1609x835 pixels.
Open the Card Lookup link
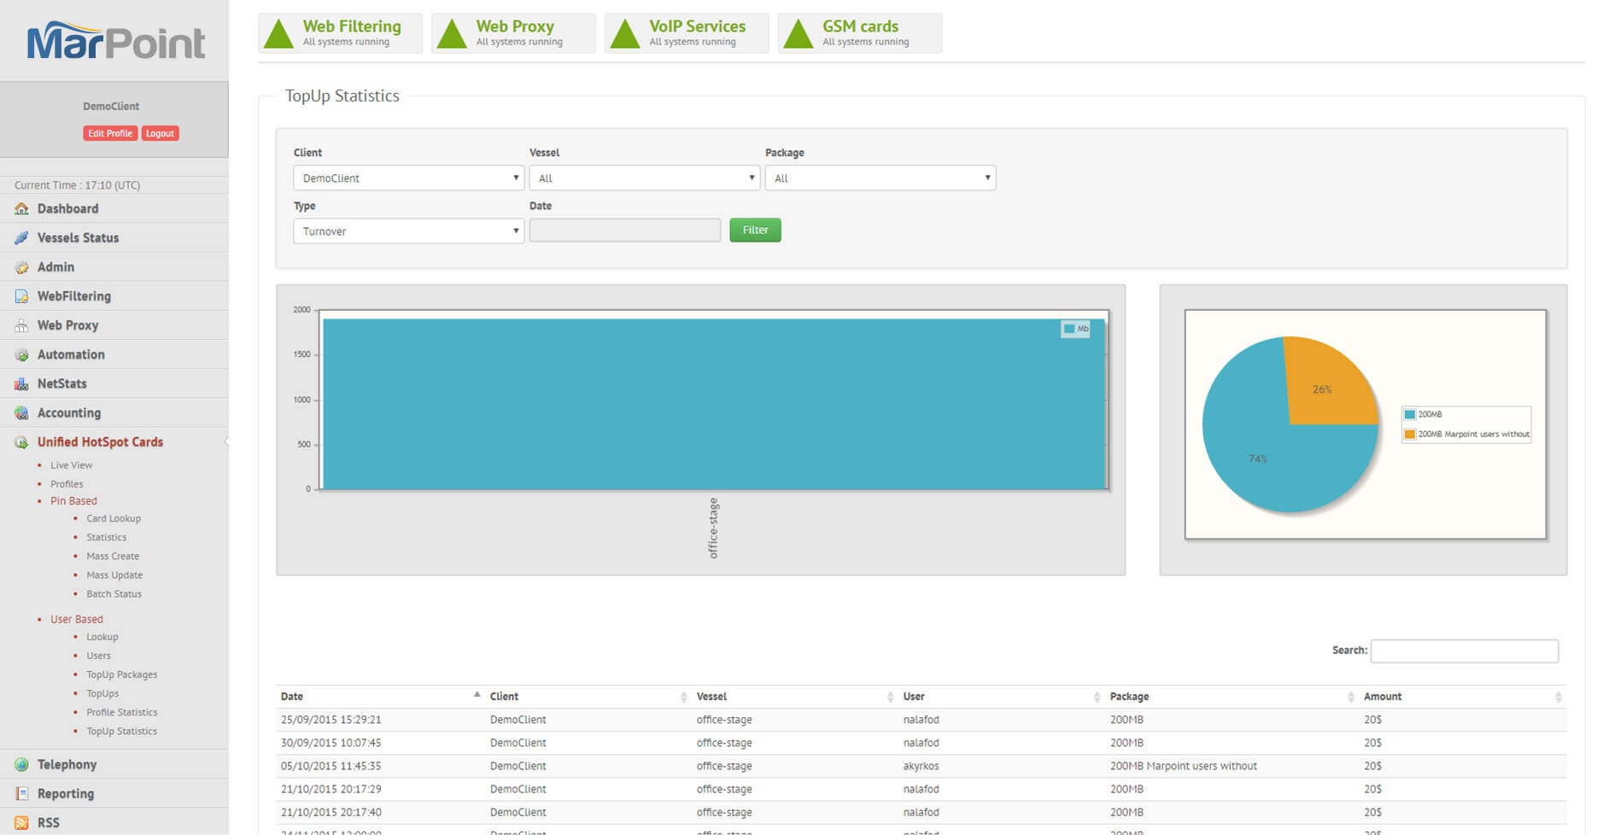114,518
